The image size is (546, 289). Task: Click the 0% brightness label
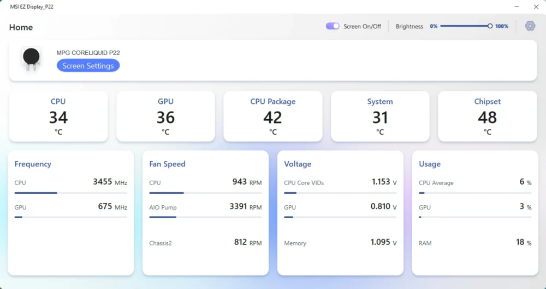(434, 26)
